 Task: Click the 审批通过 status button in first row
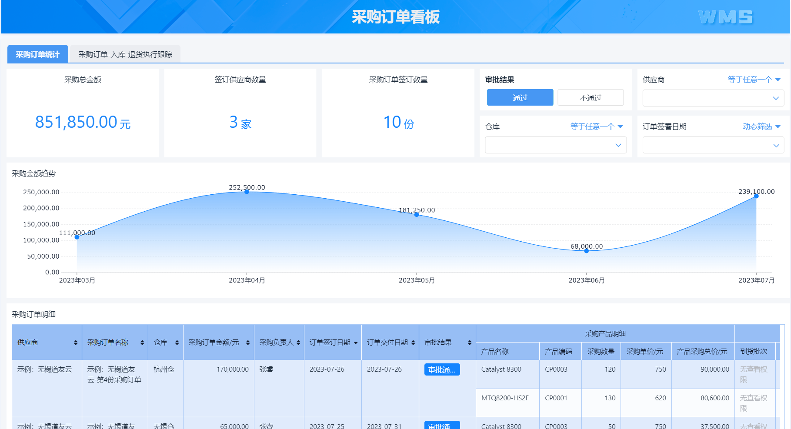(x=442, y=369)
